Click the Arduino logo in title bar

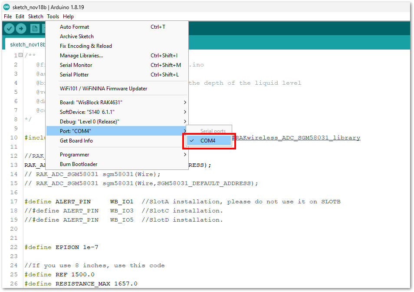pos(7,7)
